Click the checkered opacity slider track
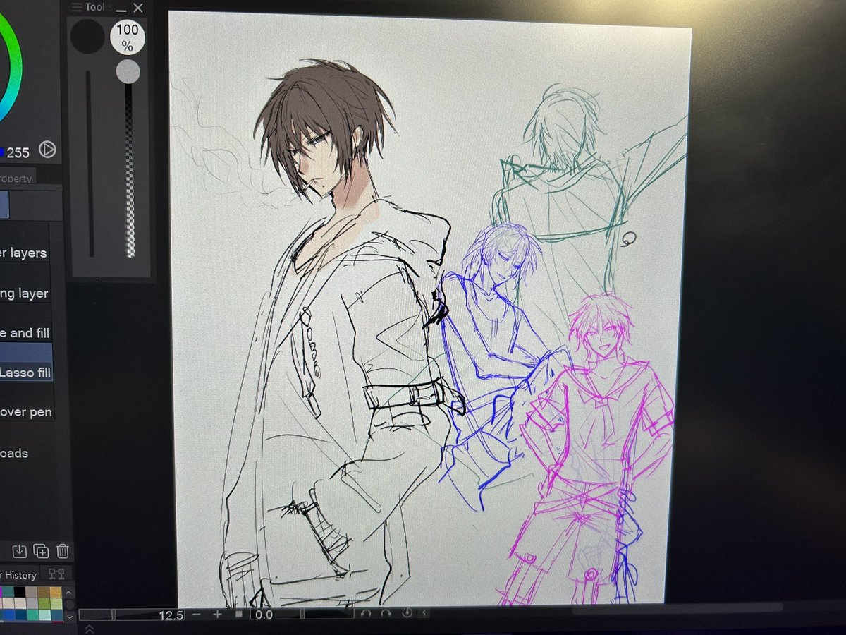Image resolution: width=846 pixels, height=635 pixels. point(130,171)
